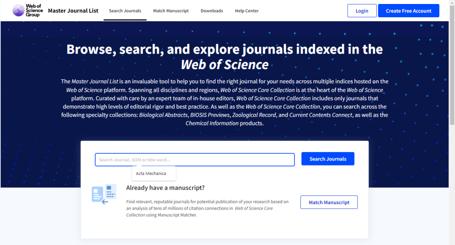Open the Help Center tab
455x245 pixels.
tap(247, 11)
